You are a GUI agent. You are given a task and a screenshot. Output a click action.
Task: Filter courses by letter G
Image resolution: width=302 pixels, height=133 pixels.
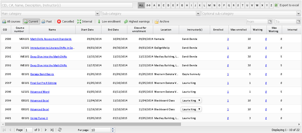tap(182, 5)
